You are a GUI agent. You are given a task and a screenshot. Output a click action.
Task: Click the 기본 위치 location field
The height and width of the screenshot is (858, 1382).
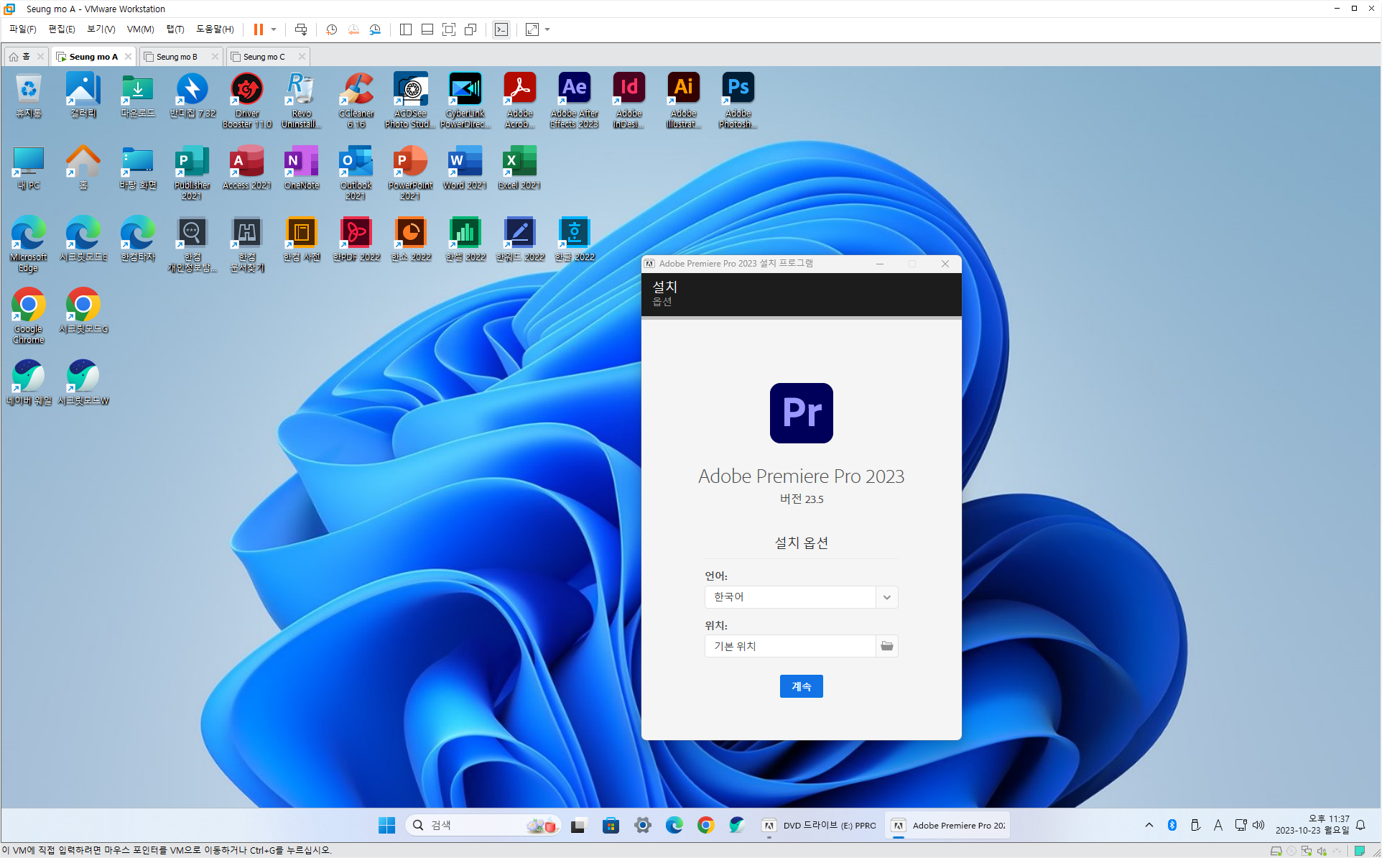pos(789,646)
